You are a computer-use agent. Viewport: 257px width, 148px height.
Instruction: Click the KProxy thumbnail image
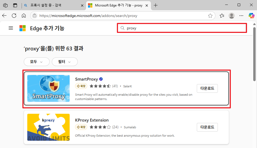49,127
